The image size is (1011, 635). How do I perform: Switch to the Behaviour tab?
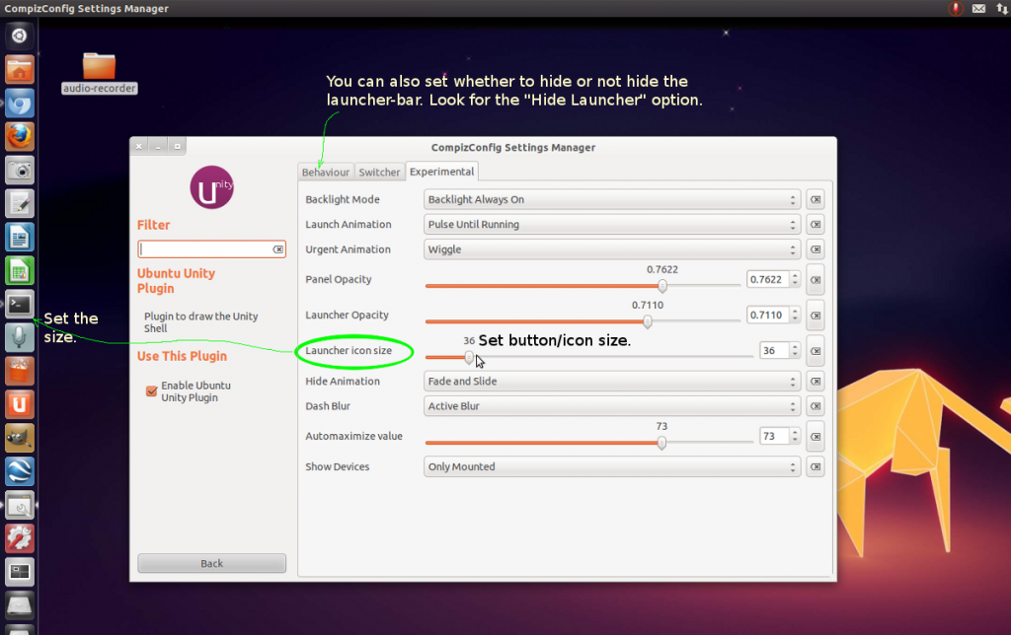tap(326, 172)
